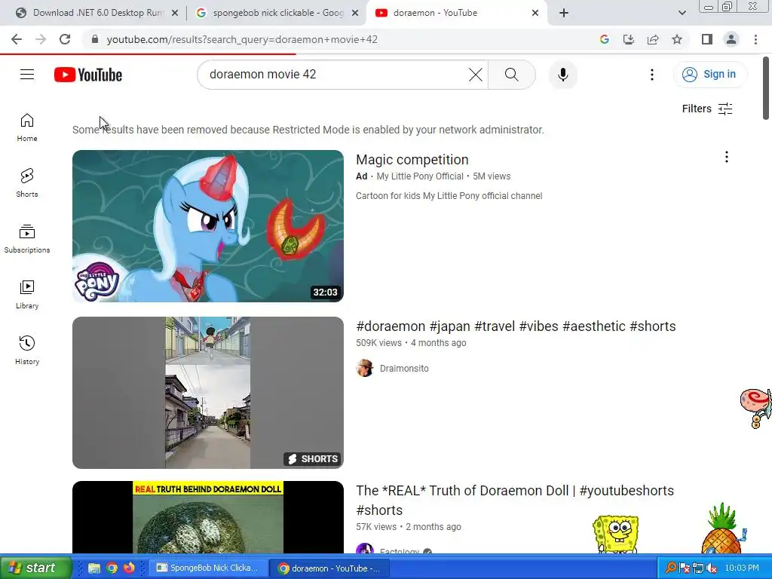Open options menu for Magic competition ad
The width and height of the screenshot is (772, 579).
point(726,157)
